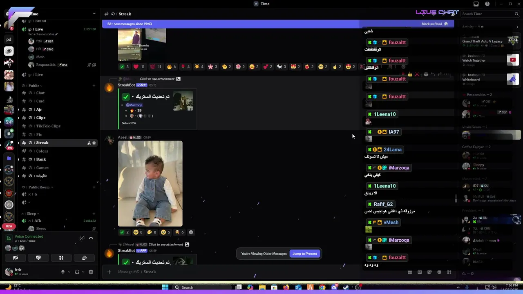Edit Streak channel settings gear
The image size is (523, 294).
[x=94, y=143]
